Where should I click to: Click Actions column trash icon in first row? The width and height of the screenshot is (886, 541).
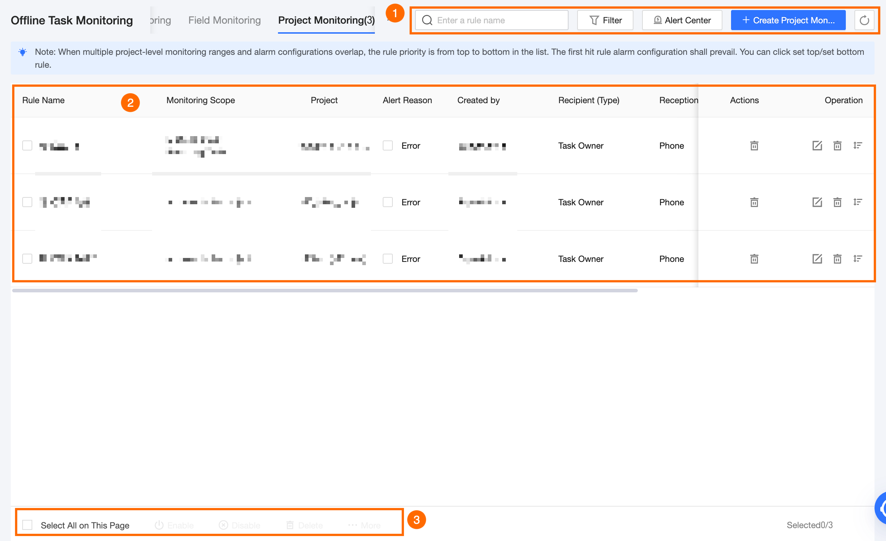[754, 145]
